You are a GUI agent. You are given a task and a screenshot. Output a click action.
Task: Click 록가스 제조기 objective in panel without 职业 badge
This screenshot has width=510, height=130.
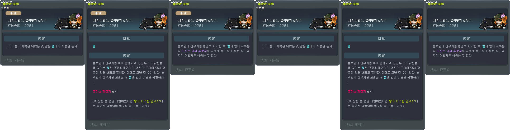coord(357,92)
